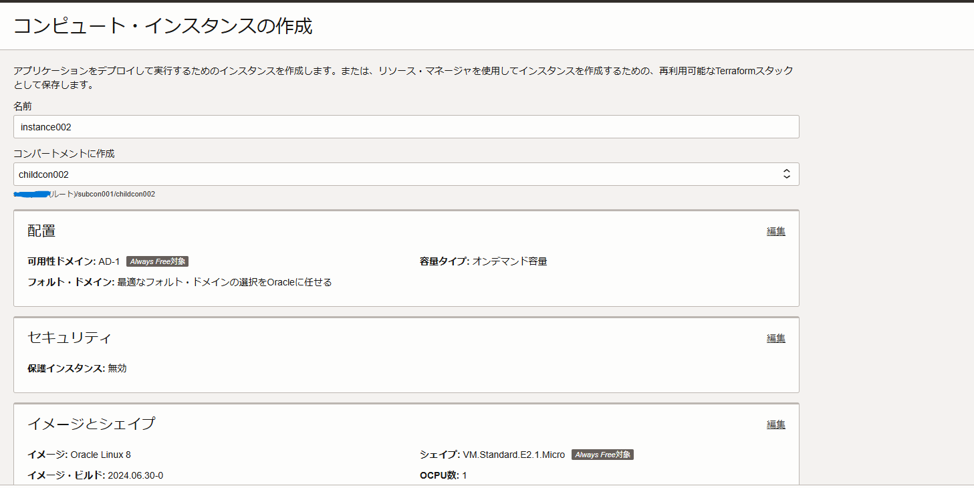The height and width of the screenshot is (488, 974).
Task: Click the 名前 text box showing instance002
Action: pyautogui.click(x=406, y=126)
